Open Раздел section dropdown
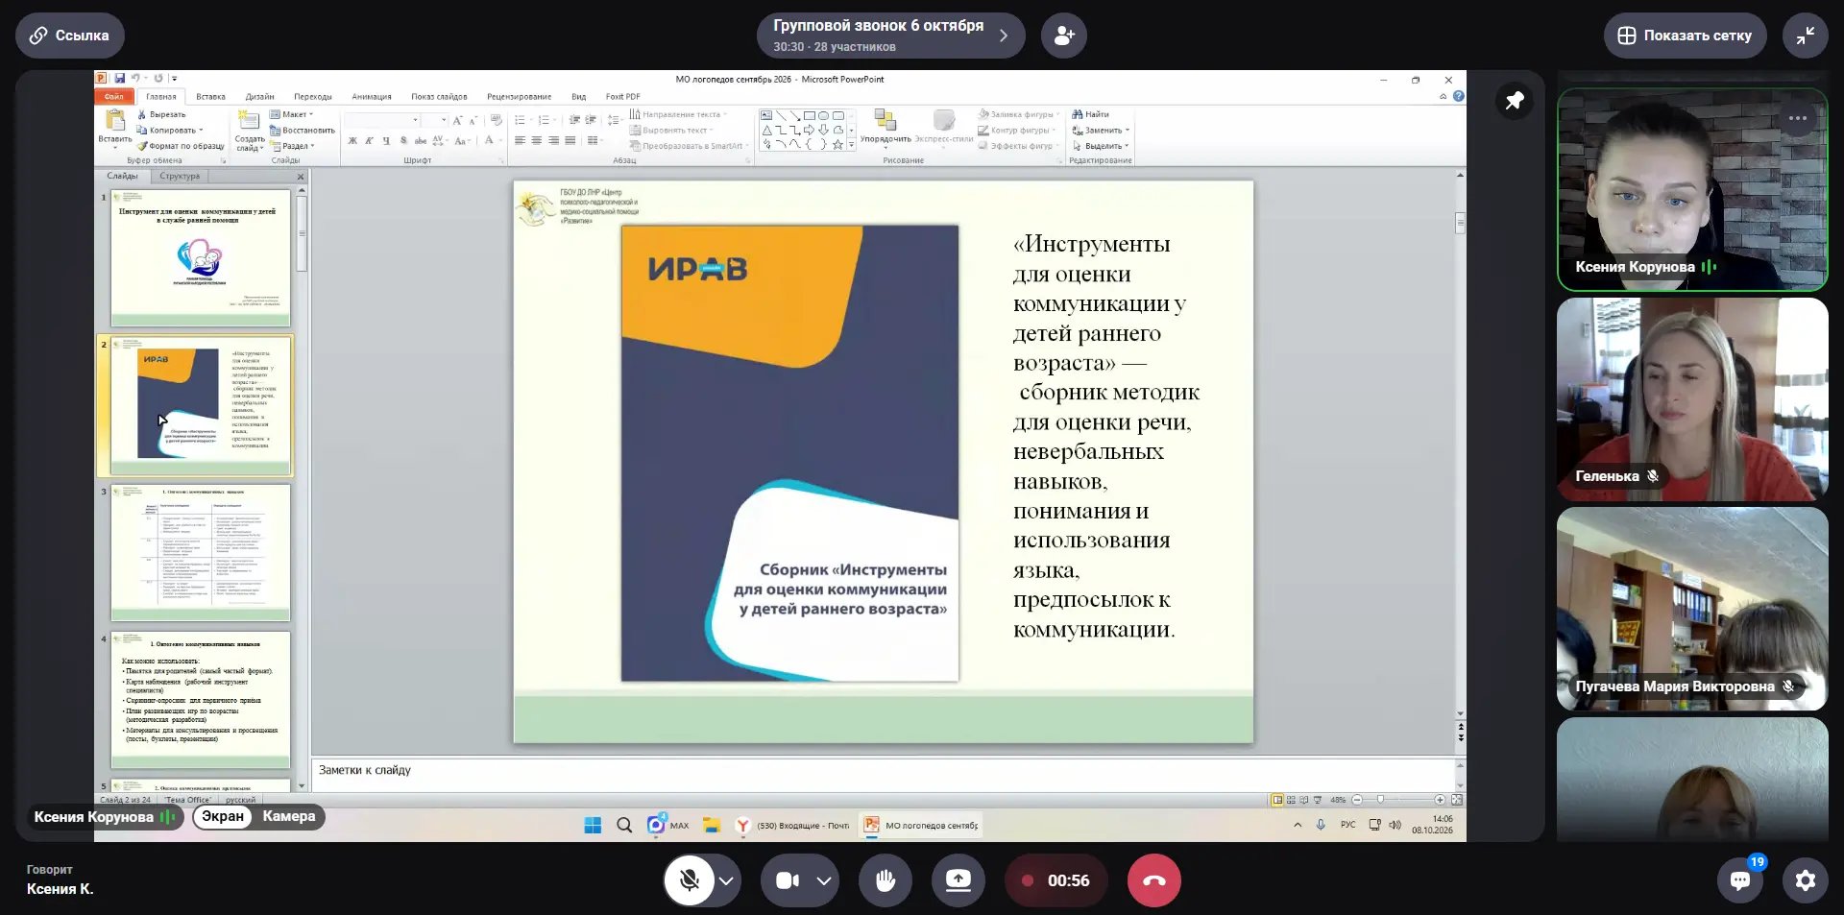This screenshot has width=1844, height=915. coord(292,146)
